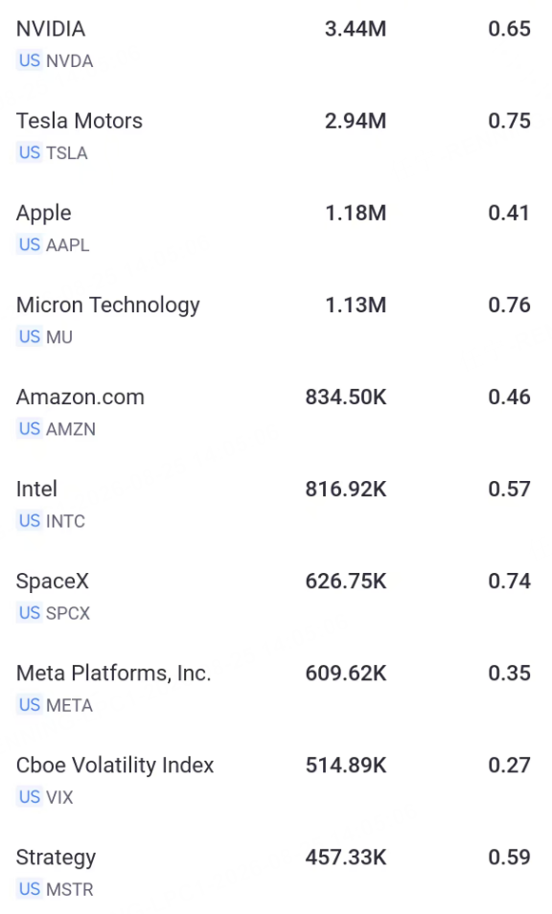The image size is (552, 914).
Task: Open the Intel stock row
Action: click(276, 505)
